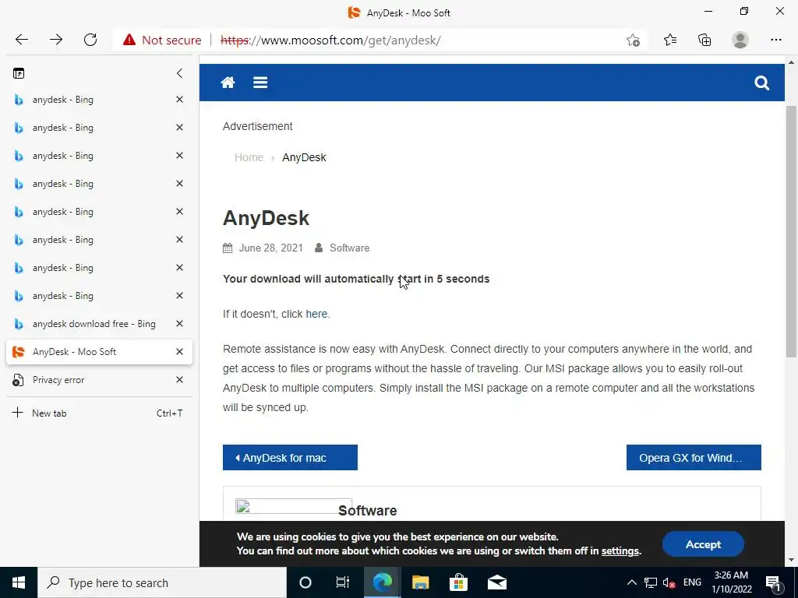Close the AnyDesk - Moo Soft tab
The width and height of the screenshot is (798, 598).
179,352
